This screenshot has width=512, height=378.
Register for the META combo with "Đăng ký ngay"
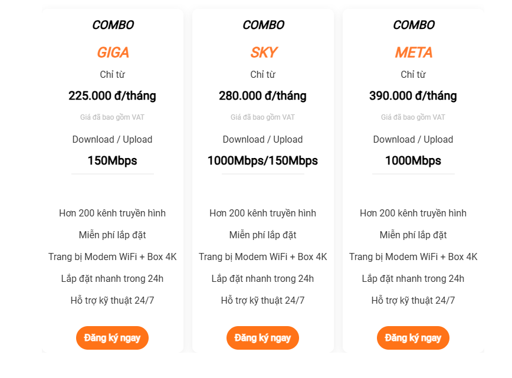413,338
